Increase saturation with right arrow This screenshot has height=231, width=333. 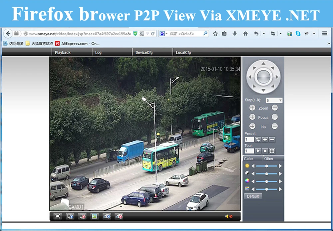(280, 181)
